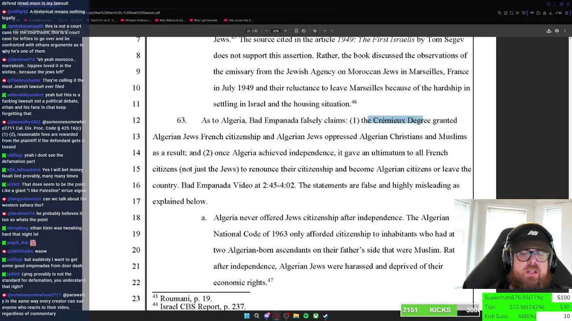
Task: Click paragraph number '63.' in the document
Action: pos(181,120)
